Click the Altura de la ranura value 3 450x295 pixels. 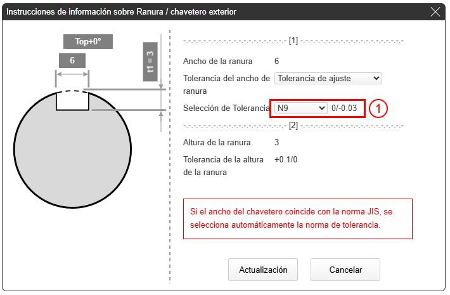coord(277,143)
